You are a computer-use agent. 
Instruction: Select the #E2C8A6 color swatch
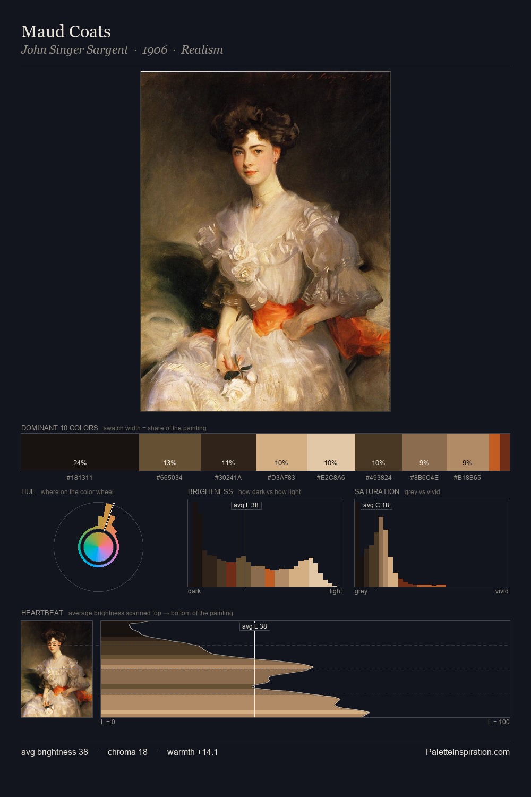[331, 452]
